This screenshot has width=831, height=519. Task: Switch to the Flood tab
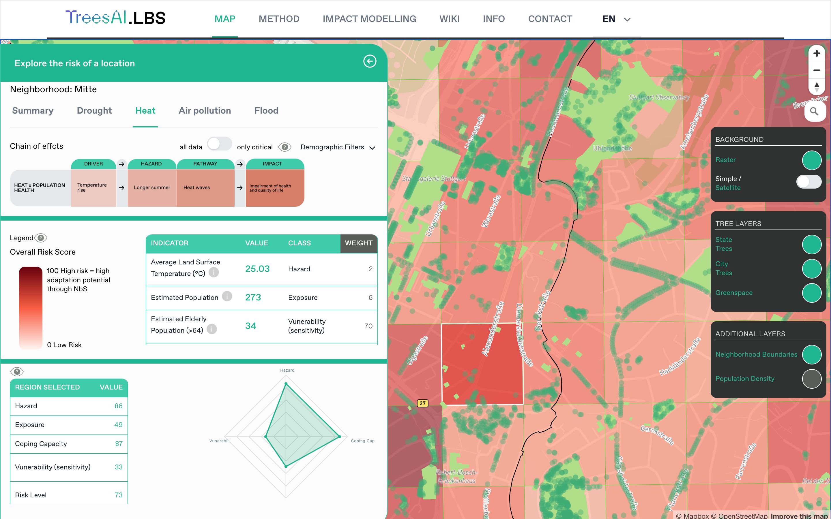[x=267, y=110]
